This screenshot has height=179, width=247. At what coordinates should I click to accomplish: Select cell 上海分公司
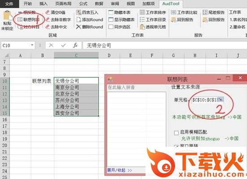[x=76, y=107]
